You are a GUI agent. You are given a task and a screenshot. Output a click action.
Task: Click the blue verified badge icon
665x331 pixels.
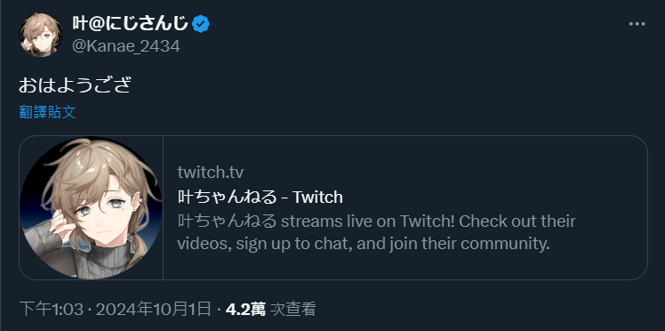(201, 24)
